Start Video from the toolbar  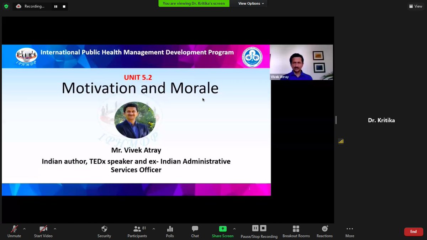[x=43, y=231]
